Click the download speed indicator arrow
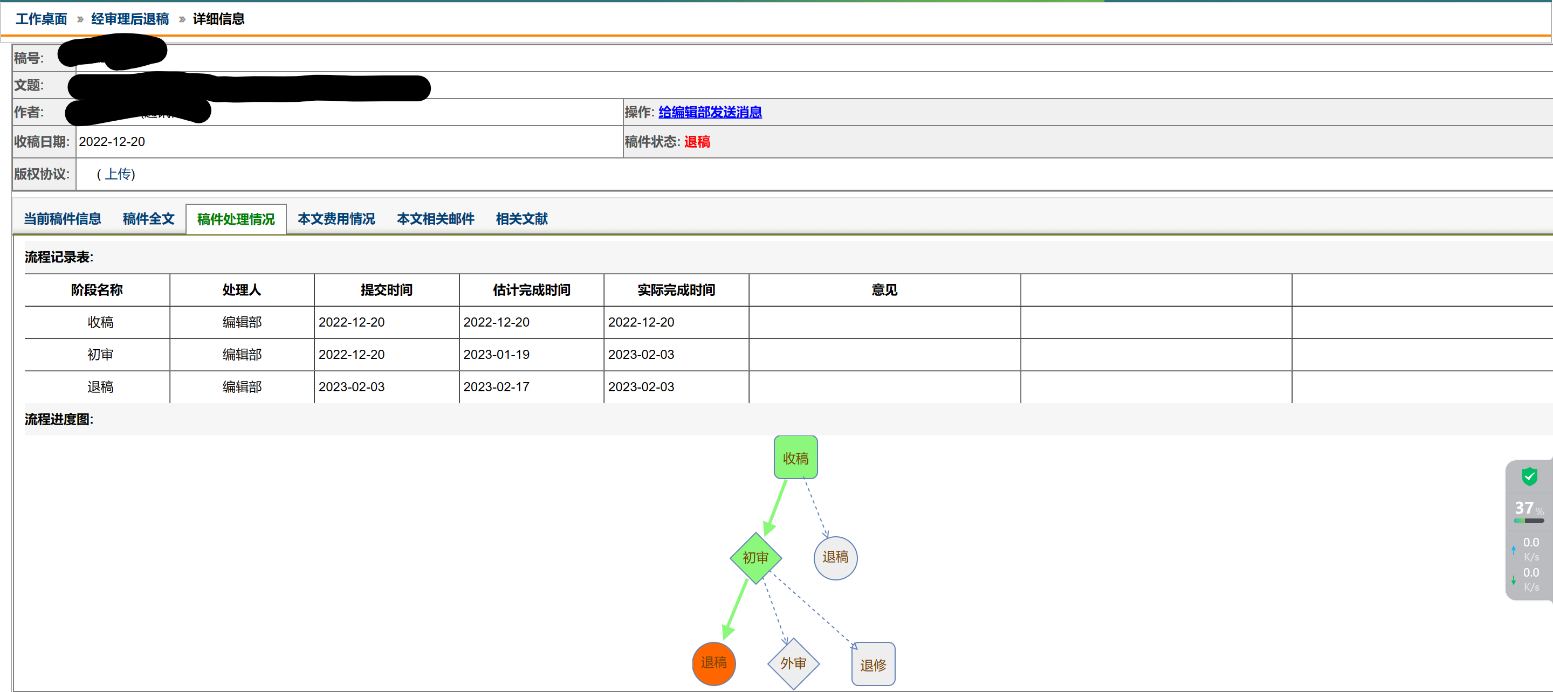The height and width of the screenshot is (692, 1553). pos(1513,580)
